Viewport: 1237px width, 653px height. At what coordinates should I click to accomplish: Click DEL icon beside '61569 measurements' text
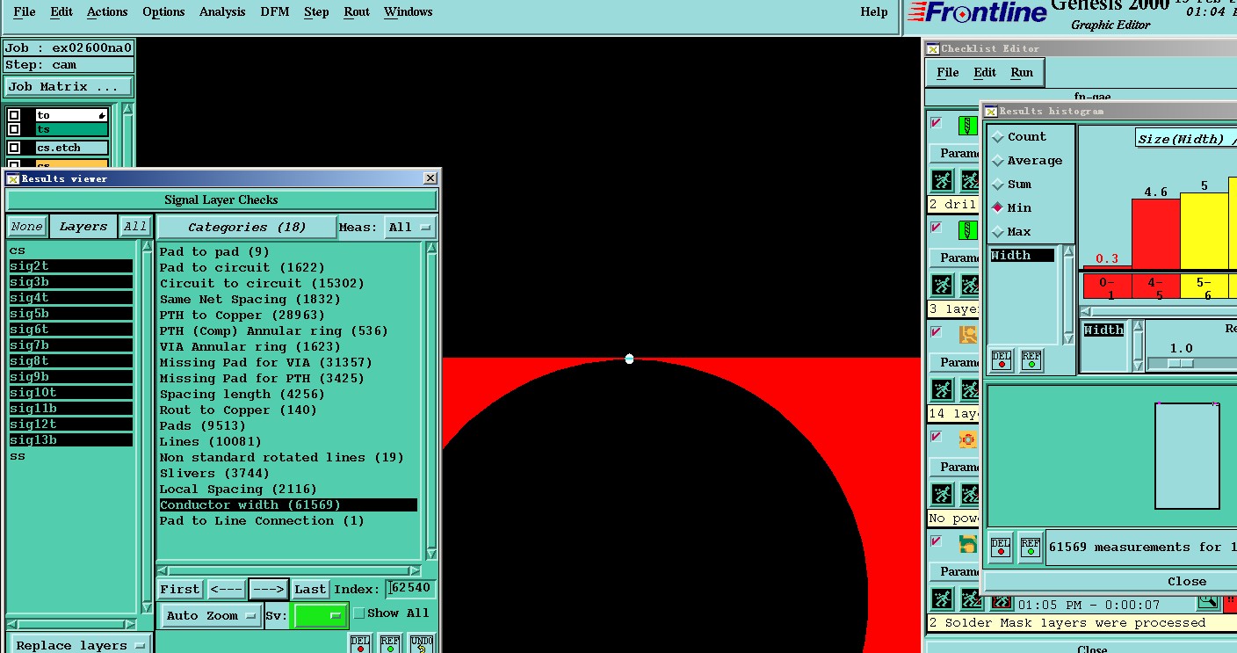click(1001, 546)
